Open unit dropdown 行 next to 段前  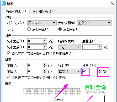pyautogui.click(x=50, y=65)
